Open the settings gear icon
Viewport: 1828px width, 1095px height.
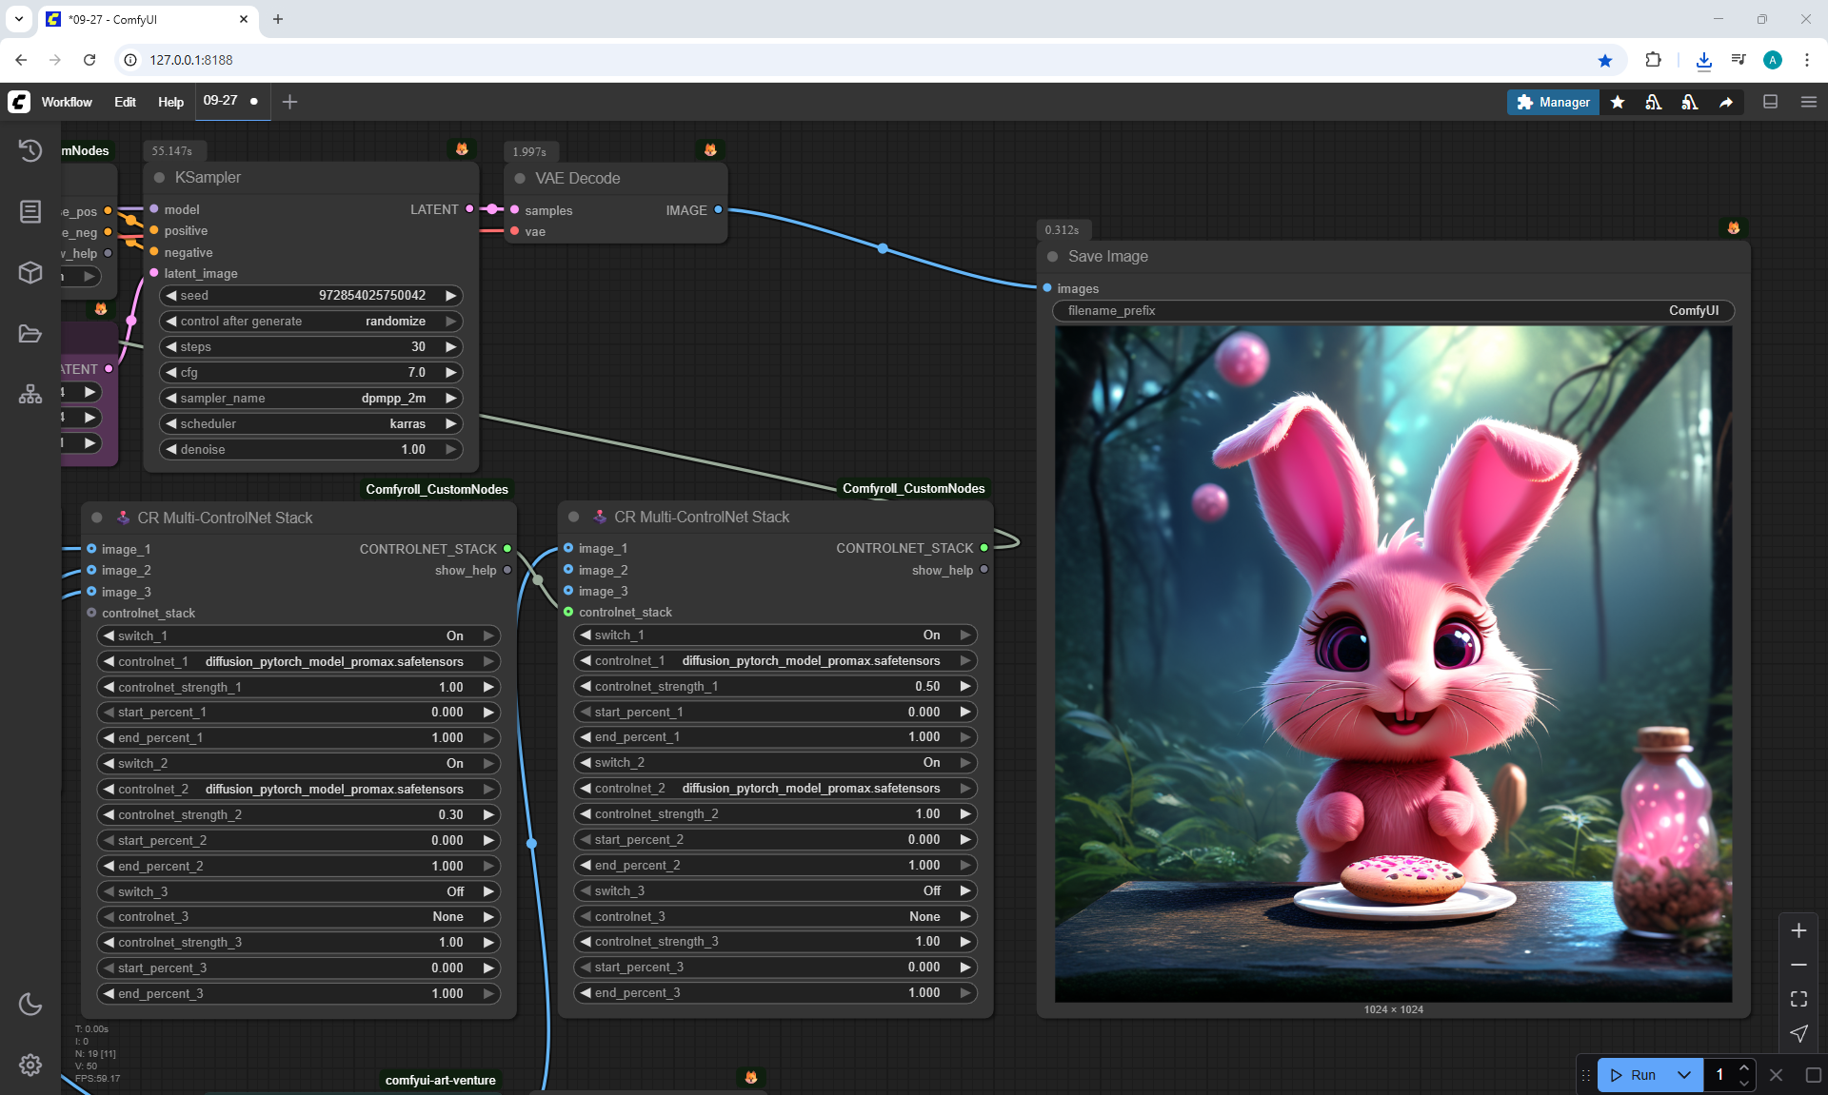tap(30, 1065)
